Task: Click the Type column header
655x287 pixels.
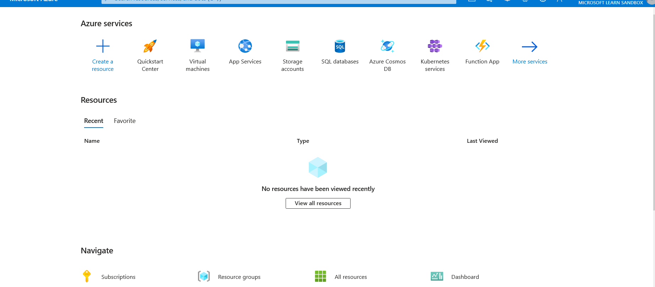Action: point(303,141)
